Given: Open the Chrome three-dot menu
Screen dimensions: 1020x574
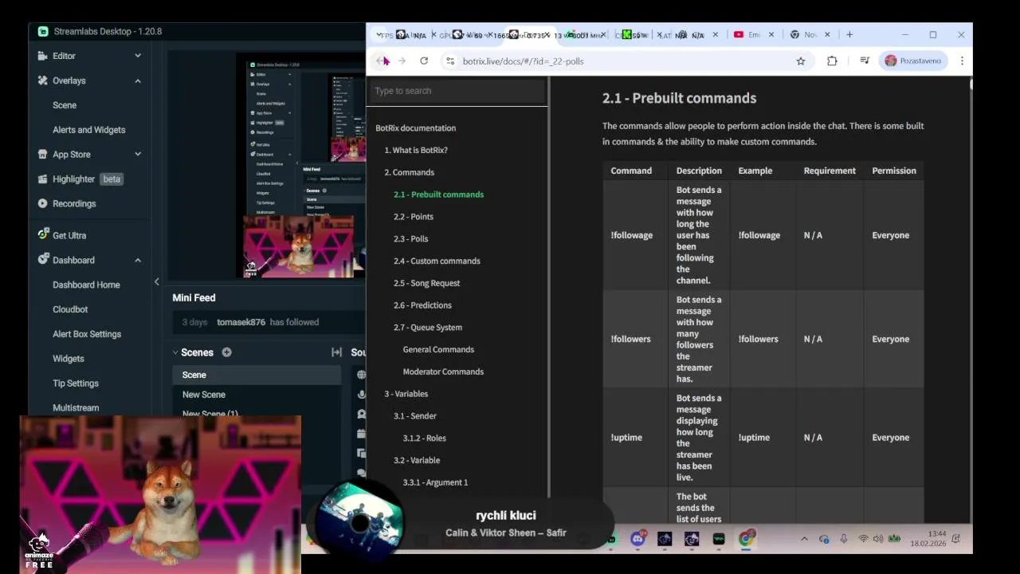Looking at the screenshot, I should 962,61.
